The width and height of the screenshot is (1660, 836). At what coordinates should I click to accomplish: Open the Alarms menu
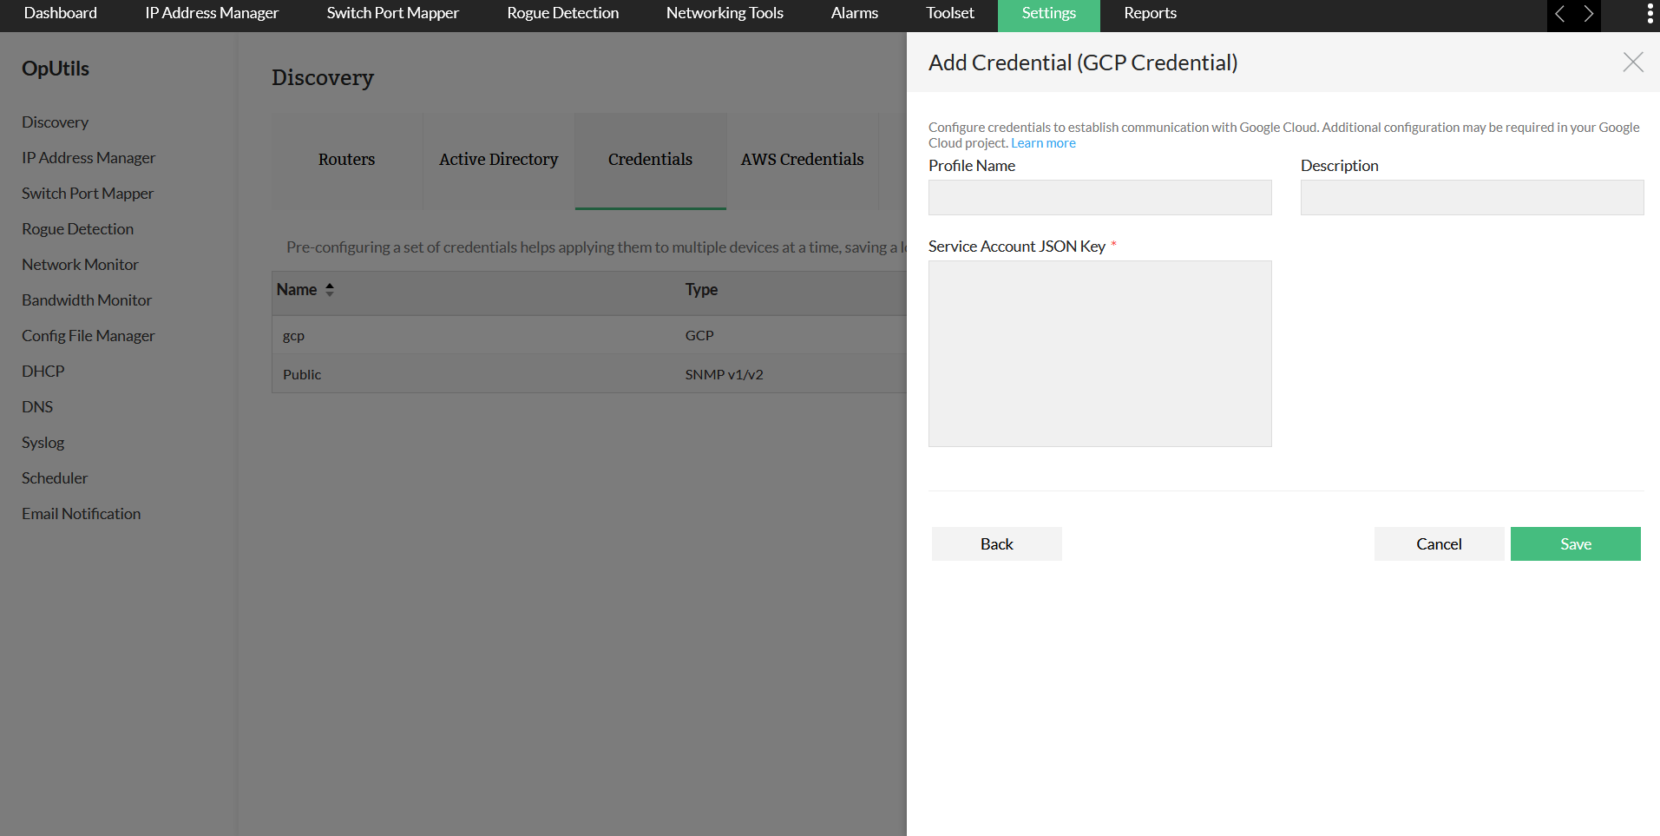click(855, 13)
